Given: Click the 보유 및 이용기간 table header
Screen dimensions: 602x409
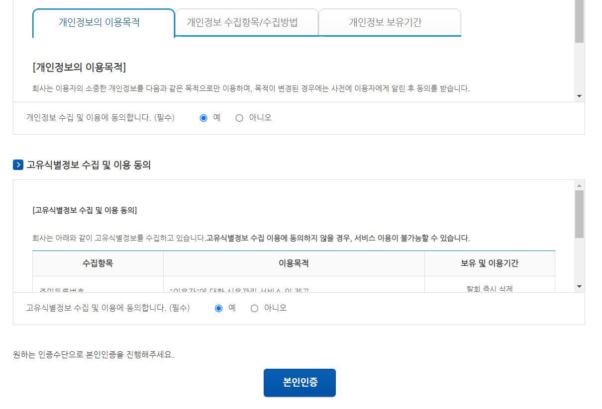Looking at the screenshot, I should pyautogui.click(x=490, y=263).
